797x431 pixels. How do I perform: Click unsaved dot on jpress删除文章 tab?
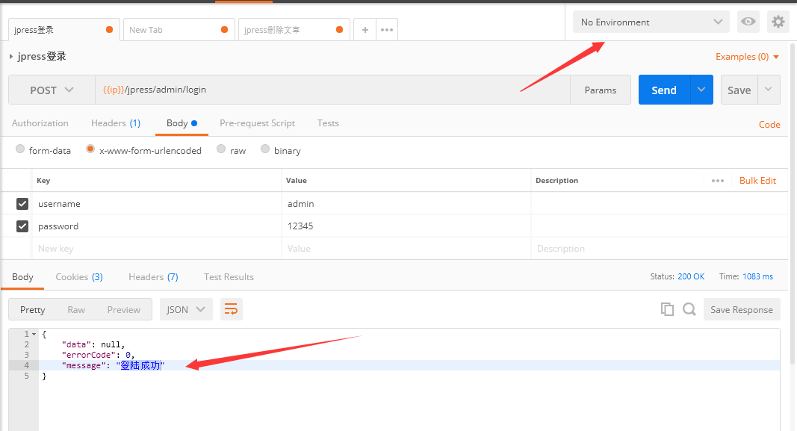[340, 29]
